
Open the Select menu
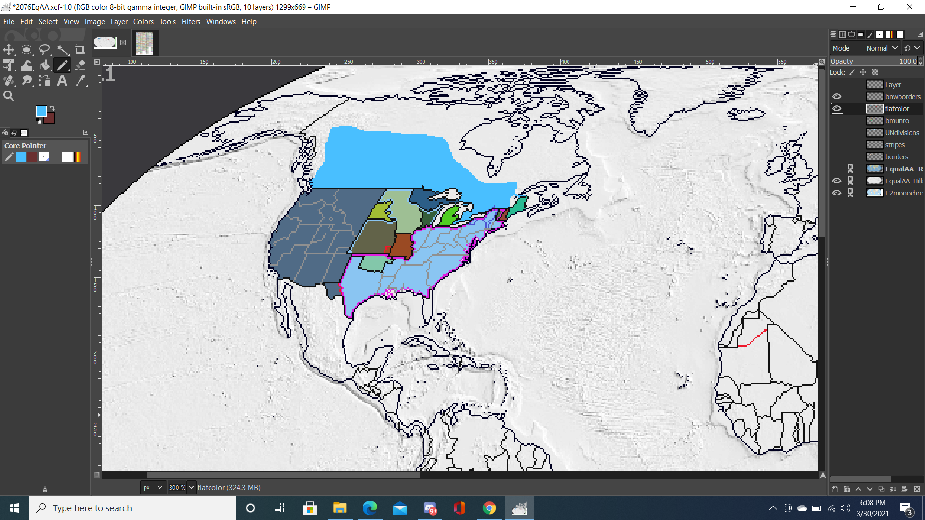pos(48,22)
